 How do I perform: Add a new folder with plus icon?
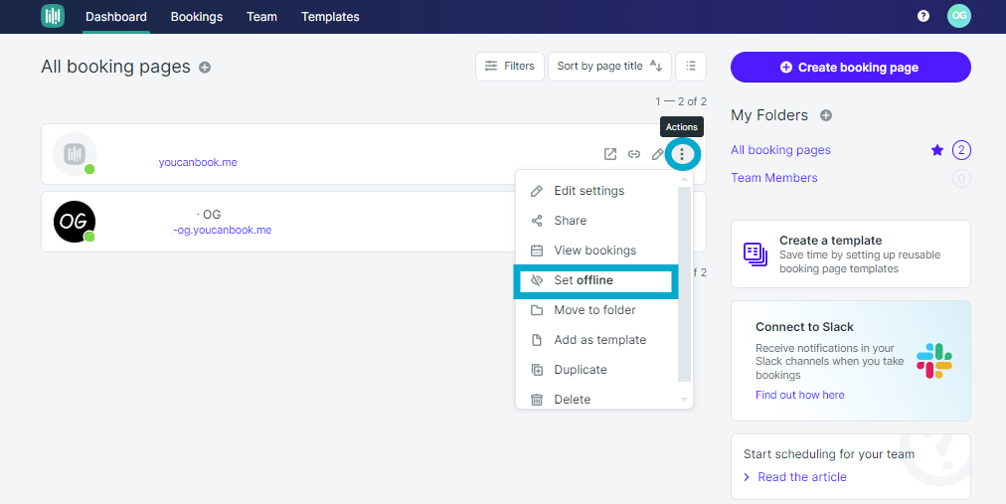(826, 115)
